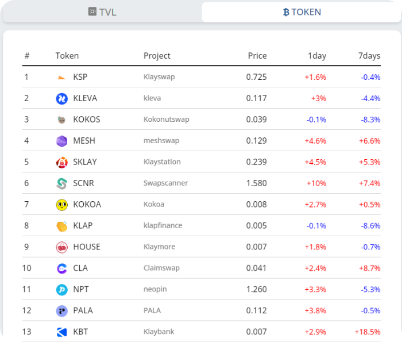Select the HOUSE token name
402x342 pixels.
(x=86, y=247)
